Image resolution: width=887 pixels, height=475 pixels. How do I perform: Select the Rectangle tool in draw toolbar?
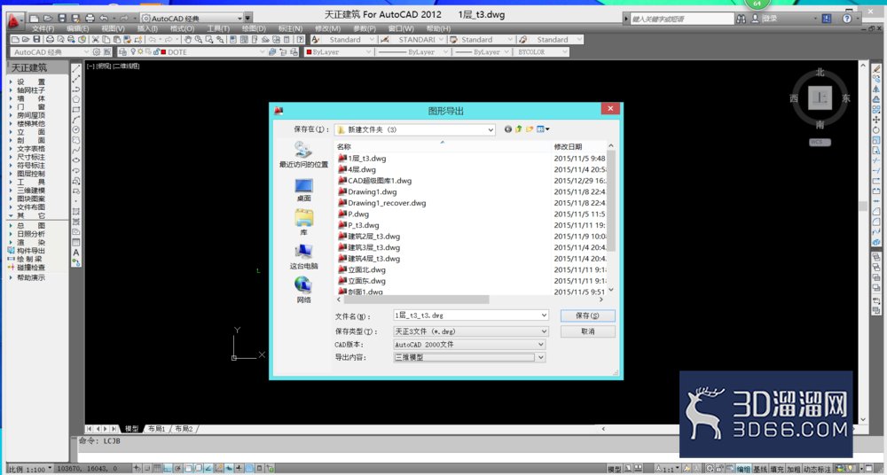point(75,110)
